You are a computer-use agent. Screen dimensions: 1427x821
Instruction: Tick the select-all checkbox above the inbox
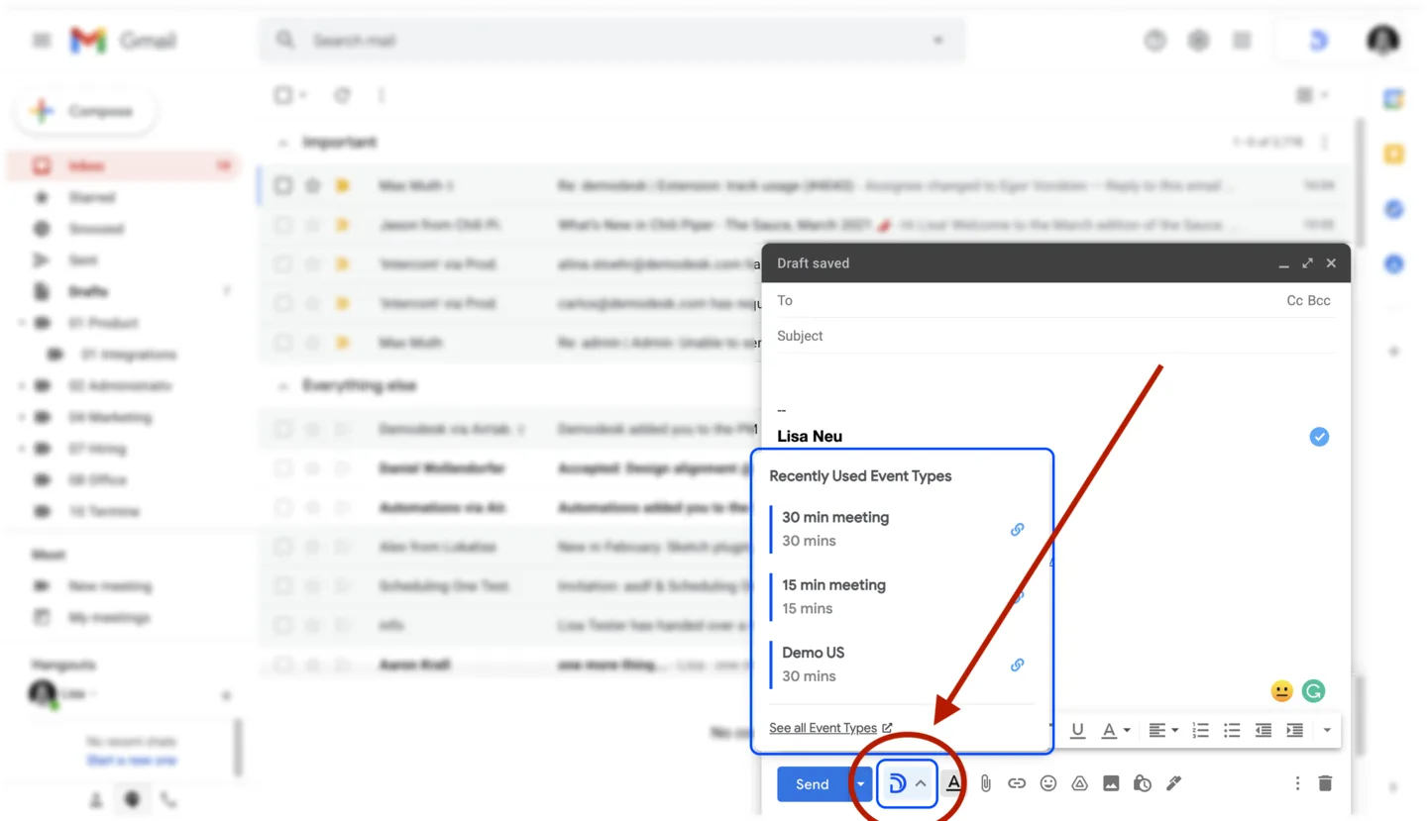[x=283, y=95]
